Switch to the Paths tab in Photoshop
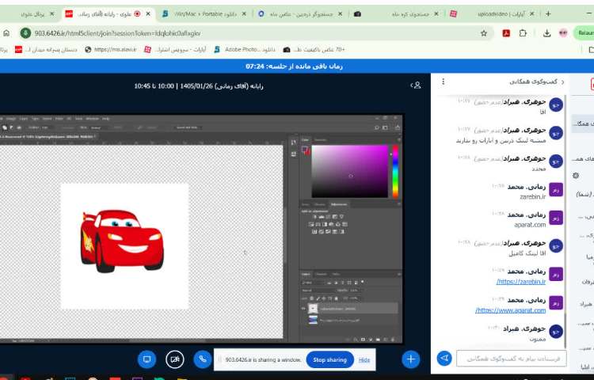This screenshot has height=380, width=594. [x=336, y=274]
